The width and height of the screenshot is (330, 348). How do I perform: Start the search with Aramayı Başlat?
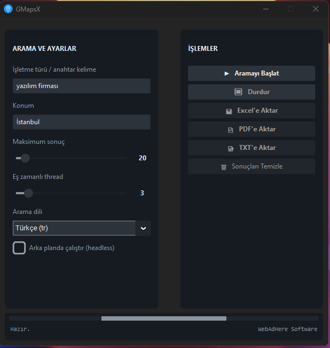click(252, 73)
